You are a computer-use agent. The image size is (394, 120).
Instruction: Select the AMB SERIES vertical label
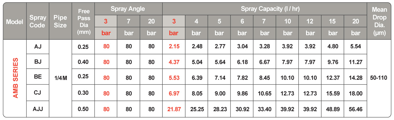pos(15,78)
